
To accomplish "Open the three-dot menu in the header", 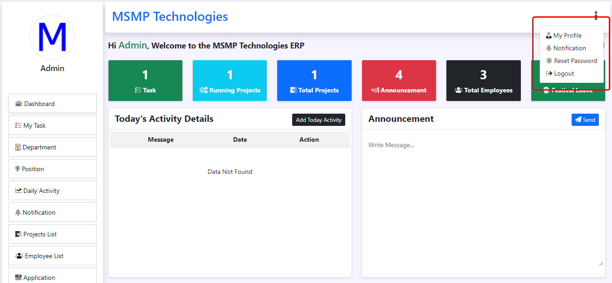I will pyautogui.click(x=596, y=16).
